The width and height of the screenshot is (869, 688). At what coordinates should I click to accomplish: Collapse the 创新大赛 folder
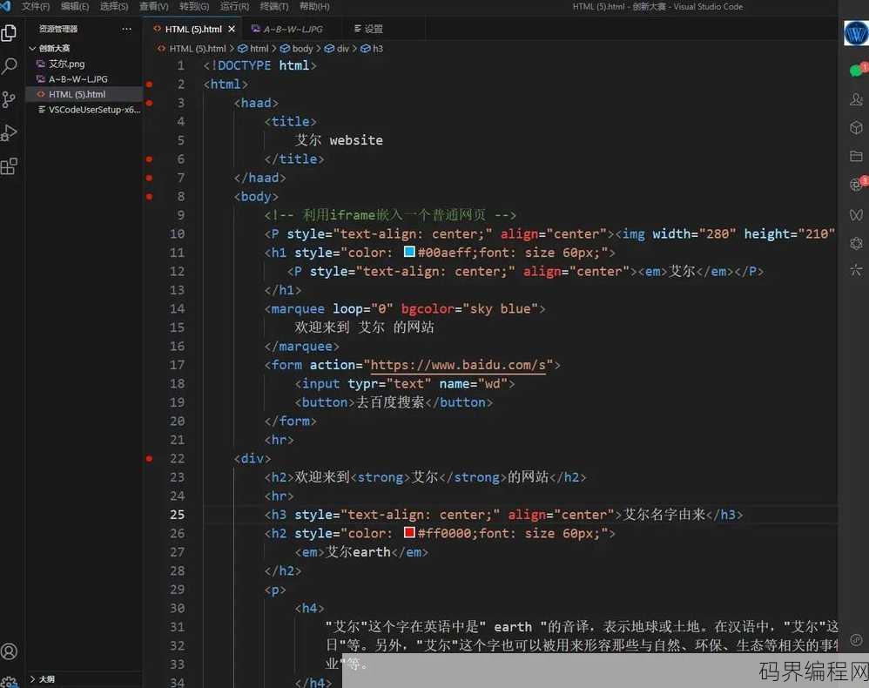[32, 48]
